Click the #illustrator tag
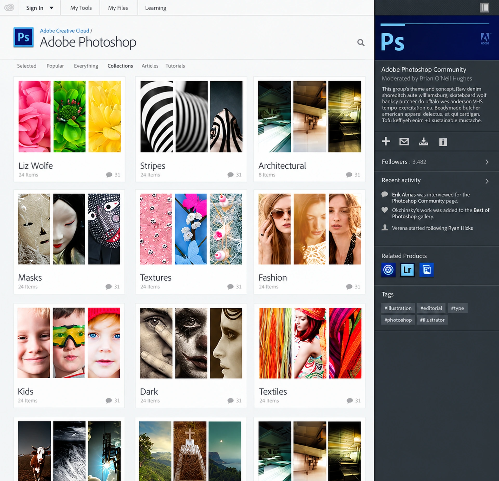This screenshot has height=481, width=499. (432, 320)
